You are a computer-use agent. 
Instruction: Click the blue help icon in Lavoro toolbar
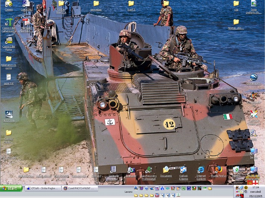click(x=146, y=188)
